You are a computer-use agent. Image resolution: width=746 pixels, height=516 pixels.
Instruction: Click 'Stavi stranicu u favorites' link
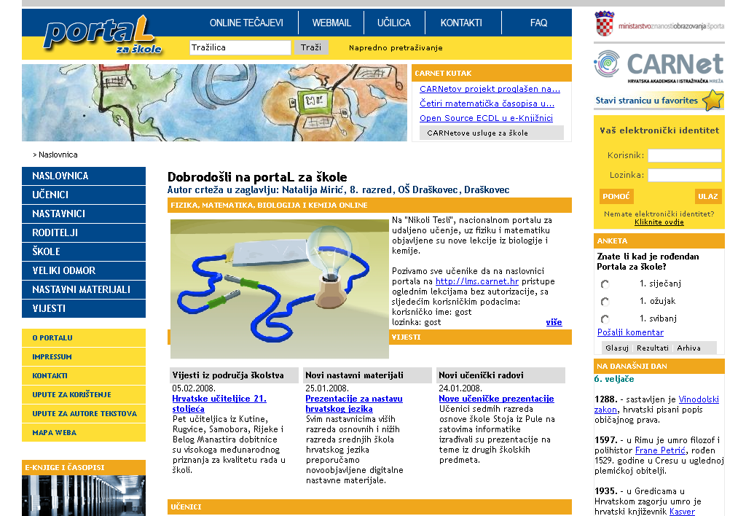[x=647, y=101]
